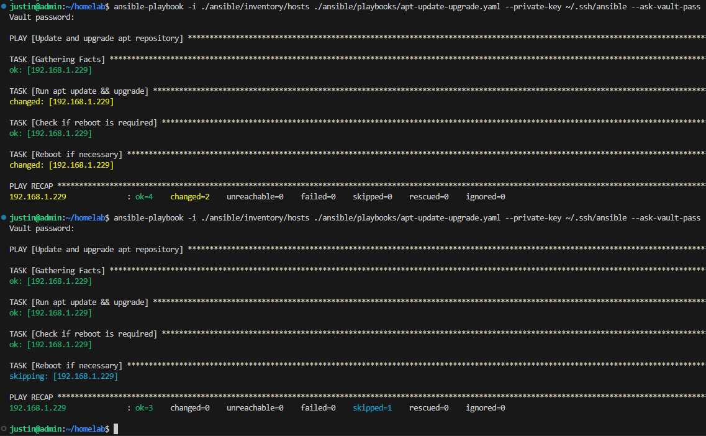Viewport: 706px width, 436px height.
Task: Click the hollow circle decoration beside the empty prompt
Action: point(4,429)
